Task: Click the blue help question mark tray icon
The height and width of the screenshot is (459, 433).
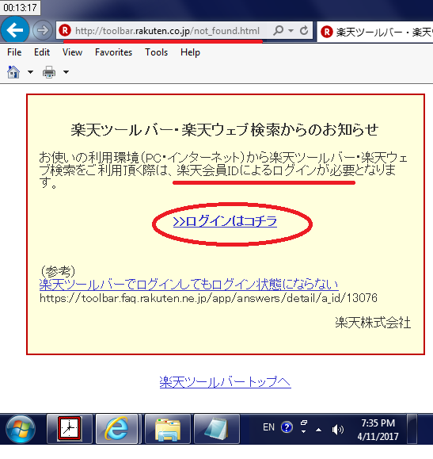Action: click(x=287, y=427)
